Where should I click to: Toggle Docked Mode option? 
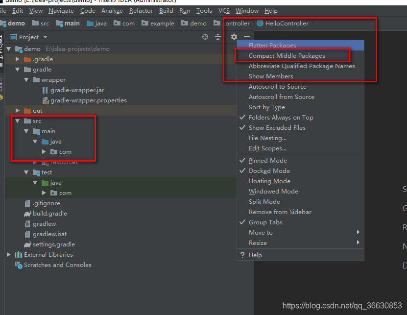pos(301,171)
